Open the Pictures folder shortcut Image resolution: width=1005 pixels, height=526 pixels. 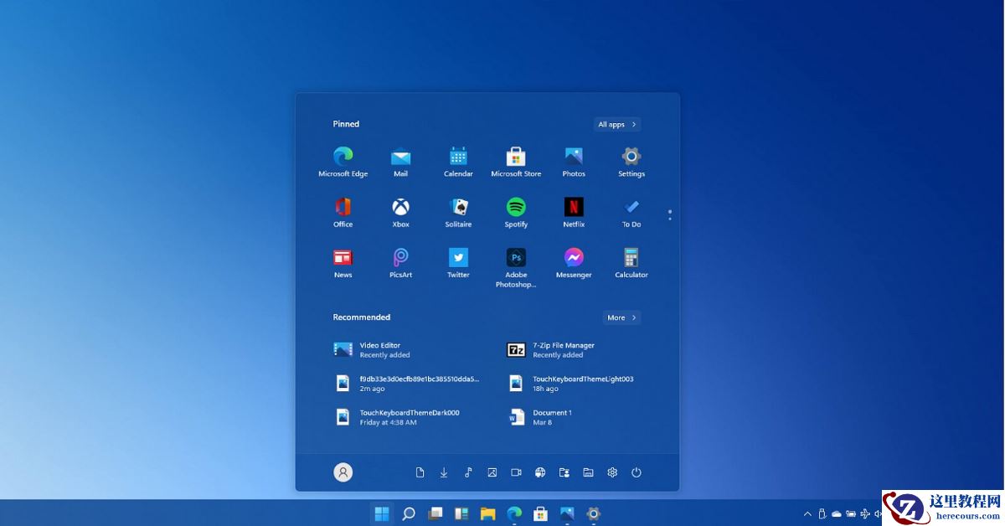coord(492,472)
